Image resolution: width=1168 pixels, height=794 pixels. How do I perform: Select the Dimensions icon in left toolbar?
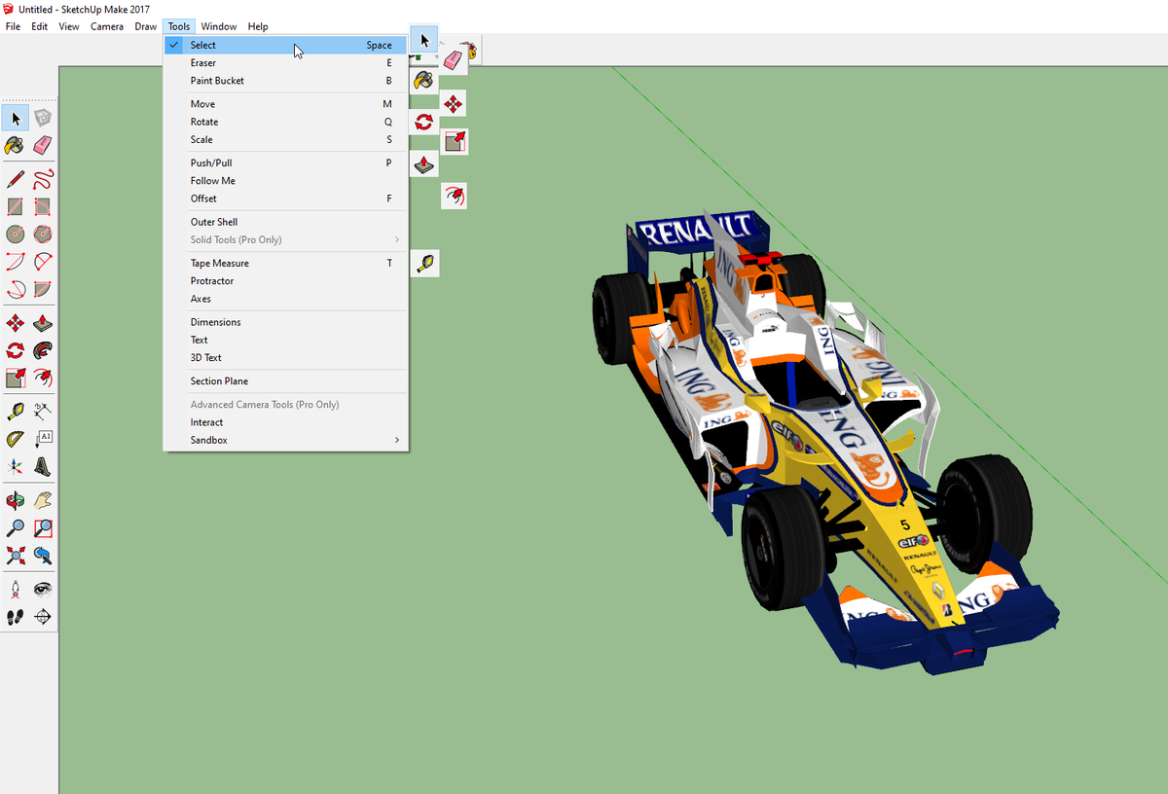tap(43, 412)
